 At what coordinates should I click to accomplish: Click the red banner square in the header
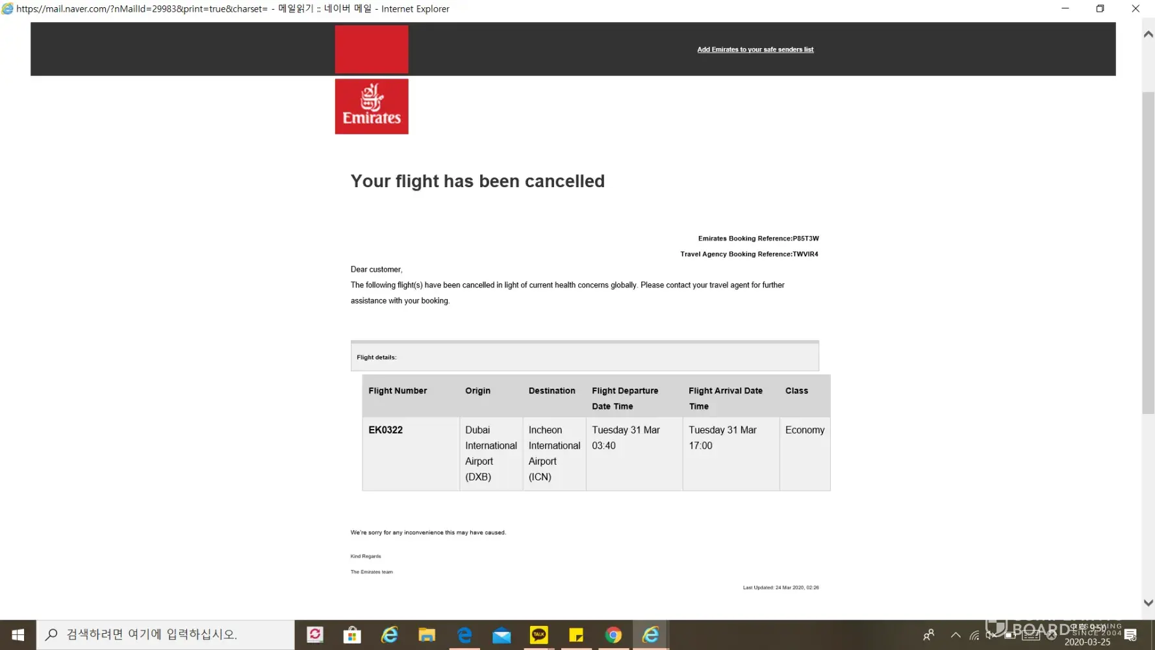point(372,49)
